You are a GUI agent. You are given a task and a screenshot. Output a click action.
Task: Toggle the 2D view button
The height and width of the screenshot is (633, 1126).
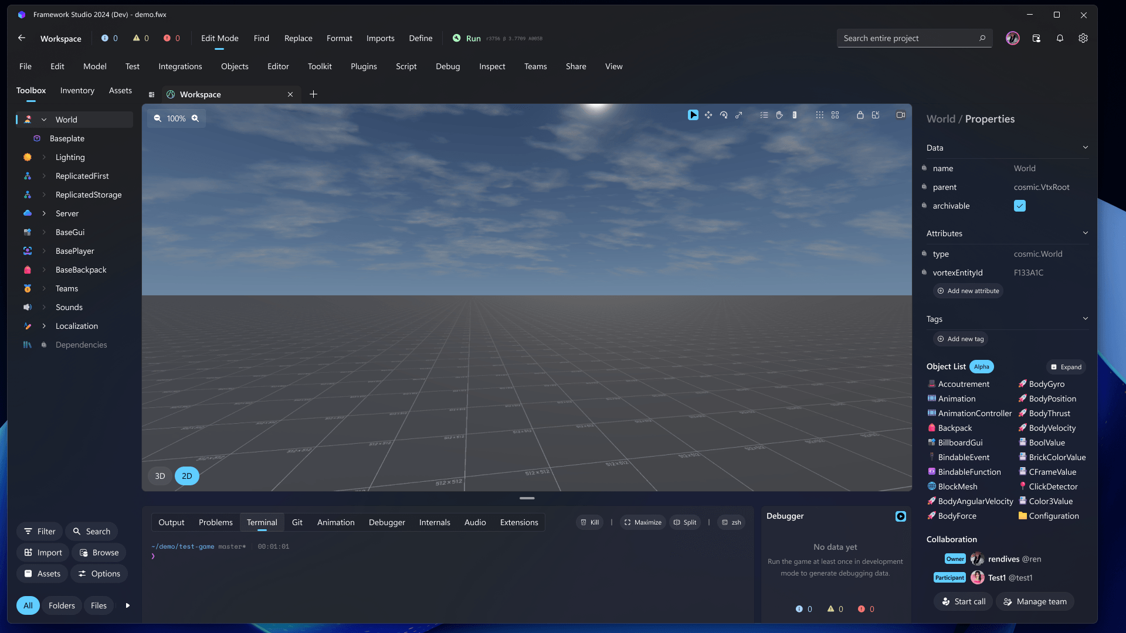[186, 476]
